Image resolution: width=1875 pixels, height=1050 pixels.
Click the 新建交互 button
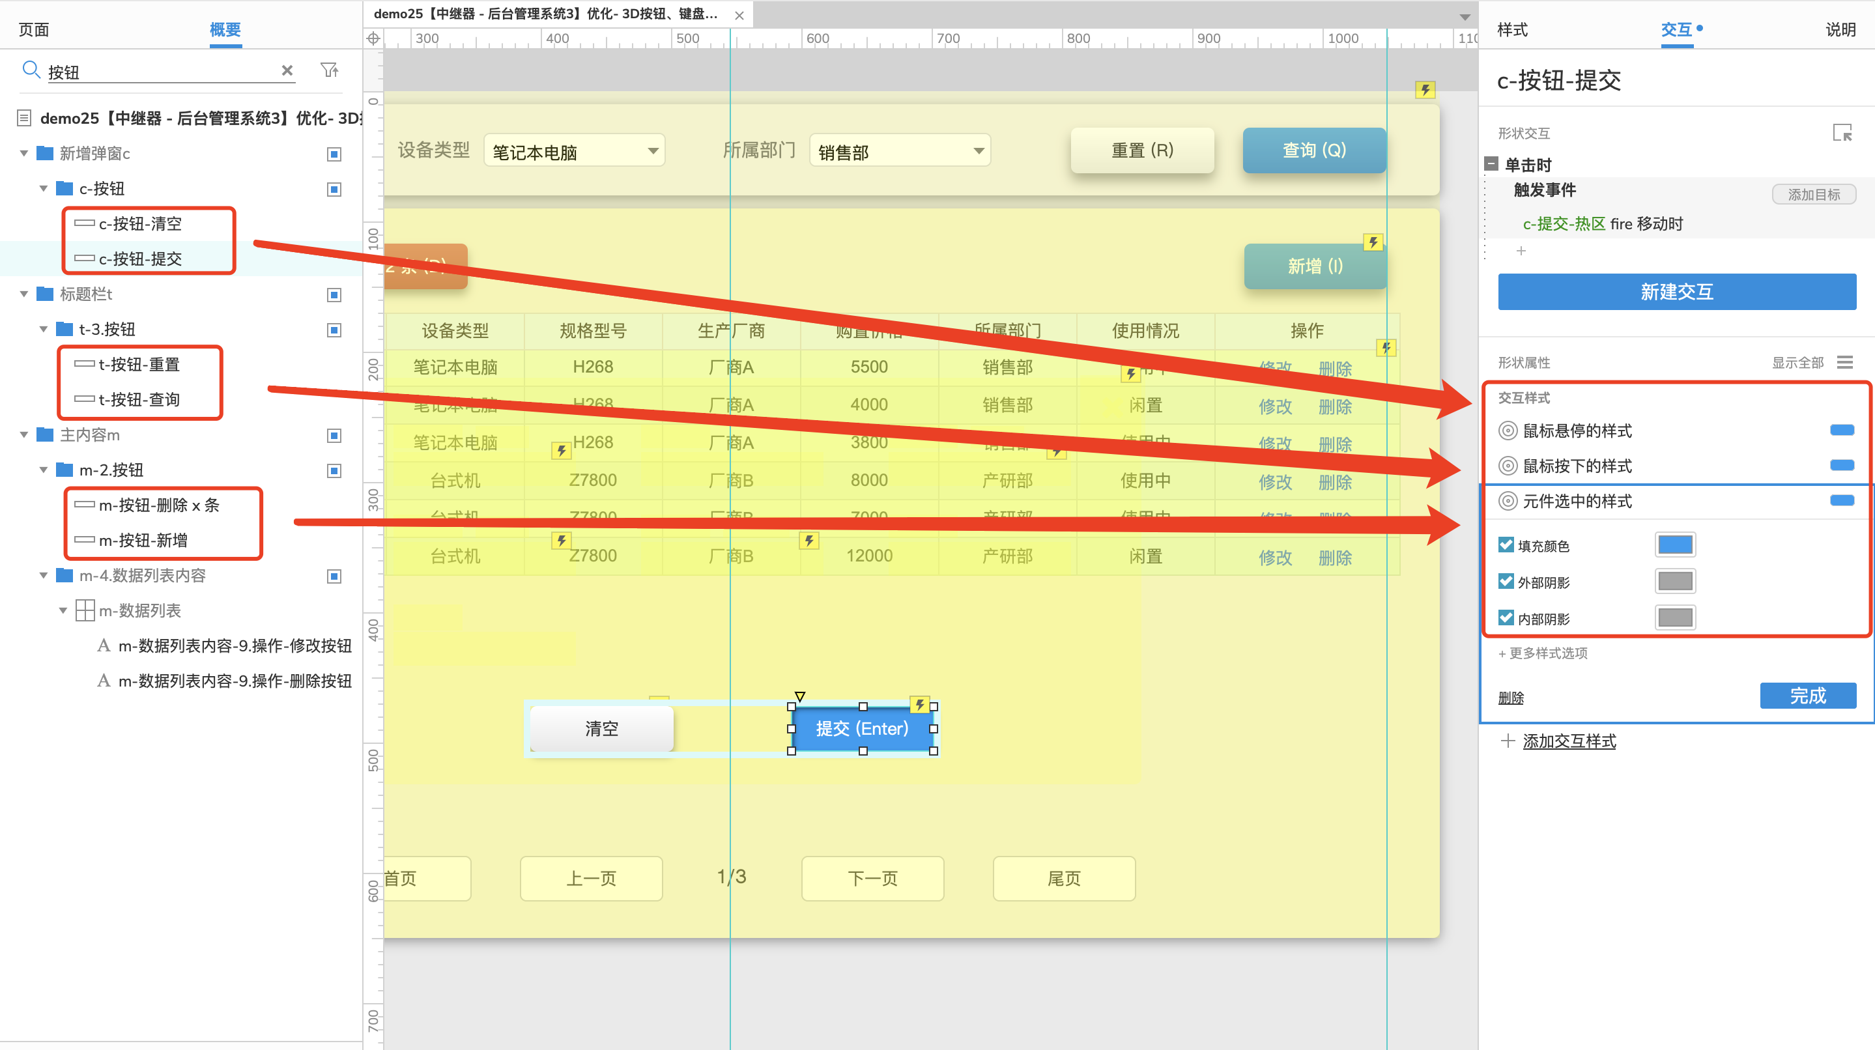(x=1676, y=292)
